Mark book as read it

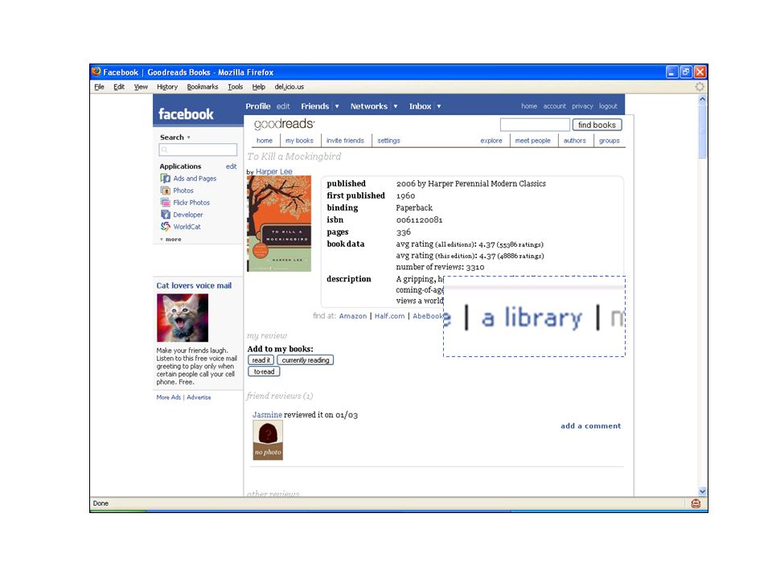point(261,360)
